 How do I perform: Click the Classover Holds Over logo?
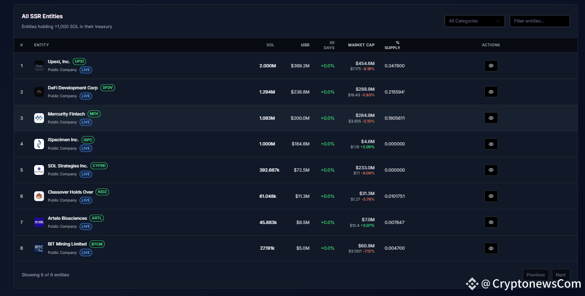pos(39,196)
